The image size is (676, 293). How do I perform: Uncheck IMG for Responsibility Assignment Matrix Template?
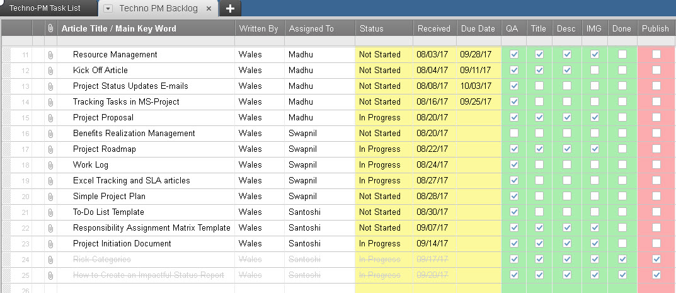pyautogui.click(x=595, y=228)
